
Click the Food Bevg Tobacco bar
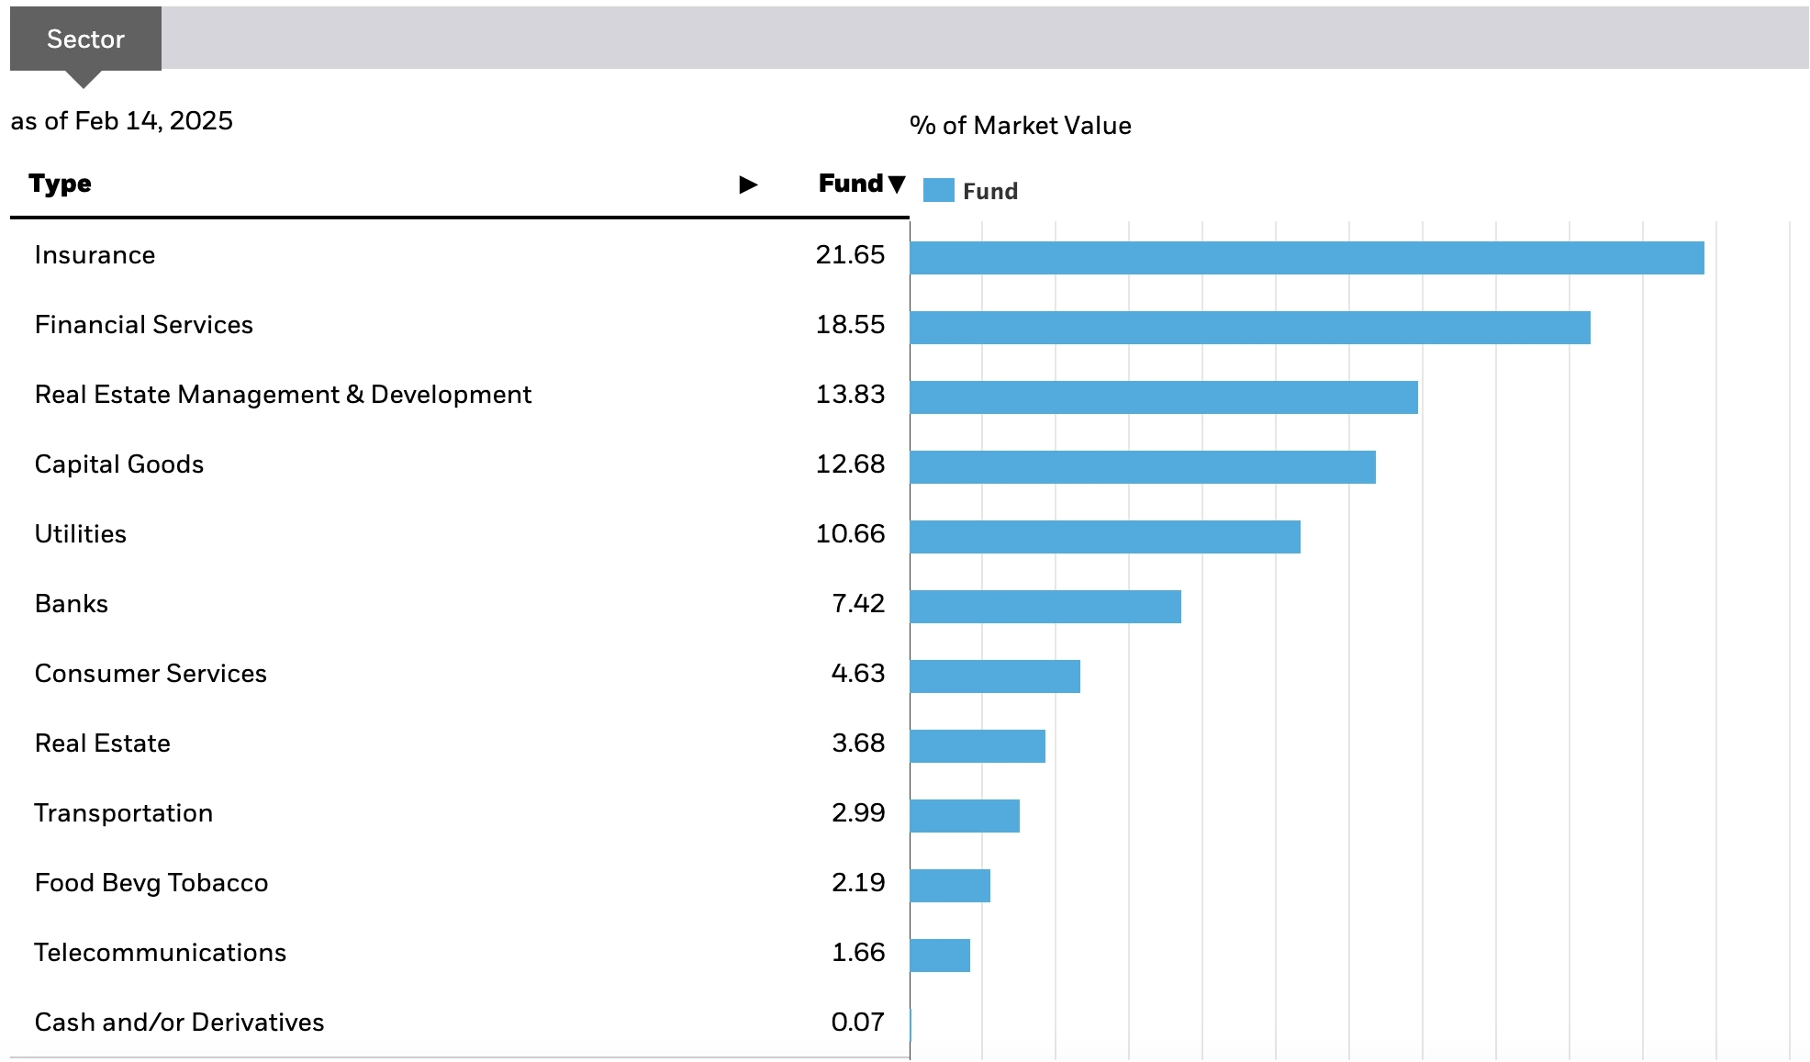point(950,886)
